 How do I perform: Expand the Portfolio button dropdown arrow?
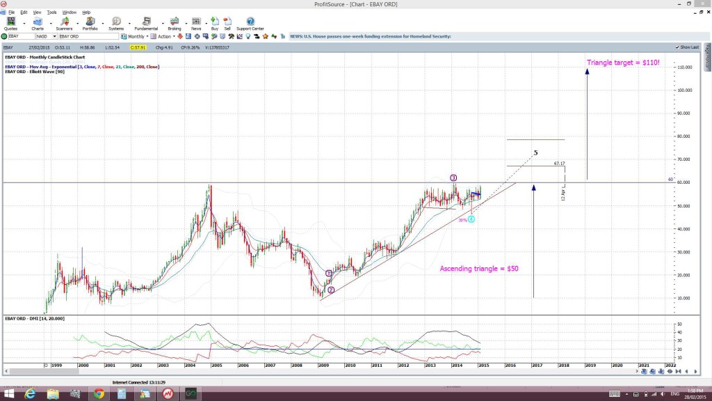[x=103, y=24]
